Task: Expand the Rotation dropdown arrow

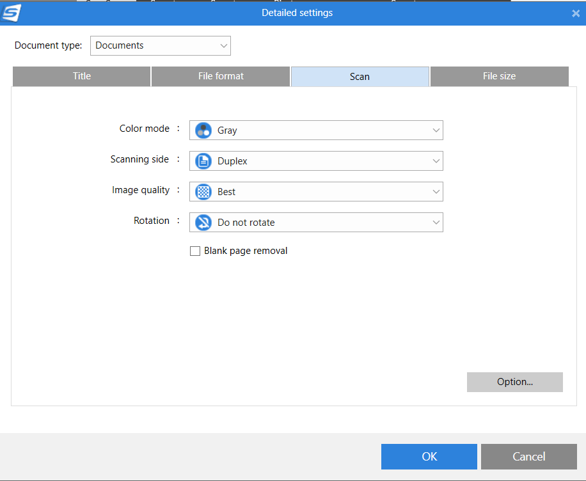Action: pos(436,223)
